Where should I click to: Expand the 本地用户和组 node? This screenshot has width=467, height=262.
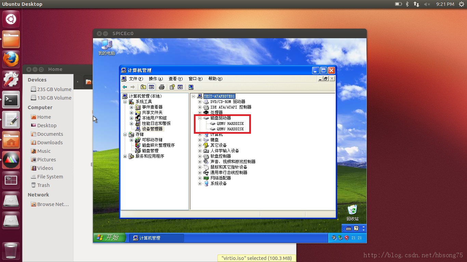[x=131, y=118]
